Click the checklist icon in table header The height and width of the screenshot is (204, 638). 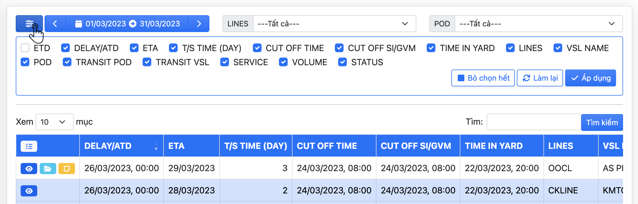tap(29, 146)
